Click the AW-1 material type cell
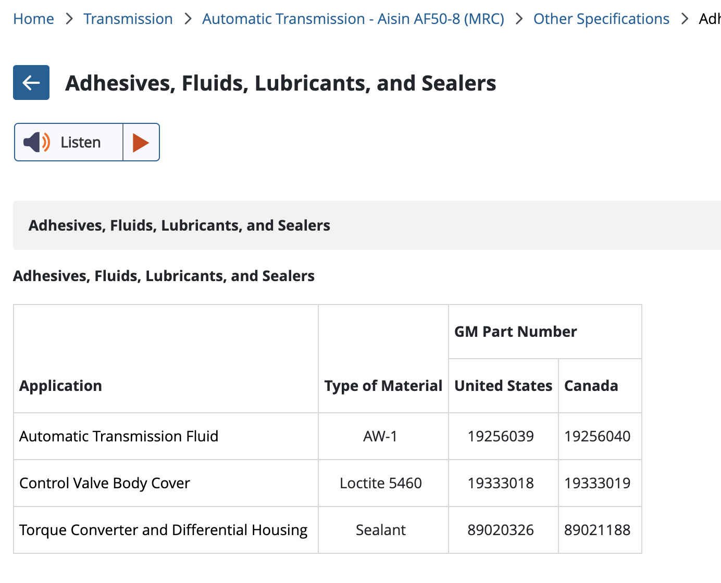The width and height of the screenshot is (721, 583). click(380, 436)
